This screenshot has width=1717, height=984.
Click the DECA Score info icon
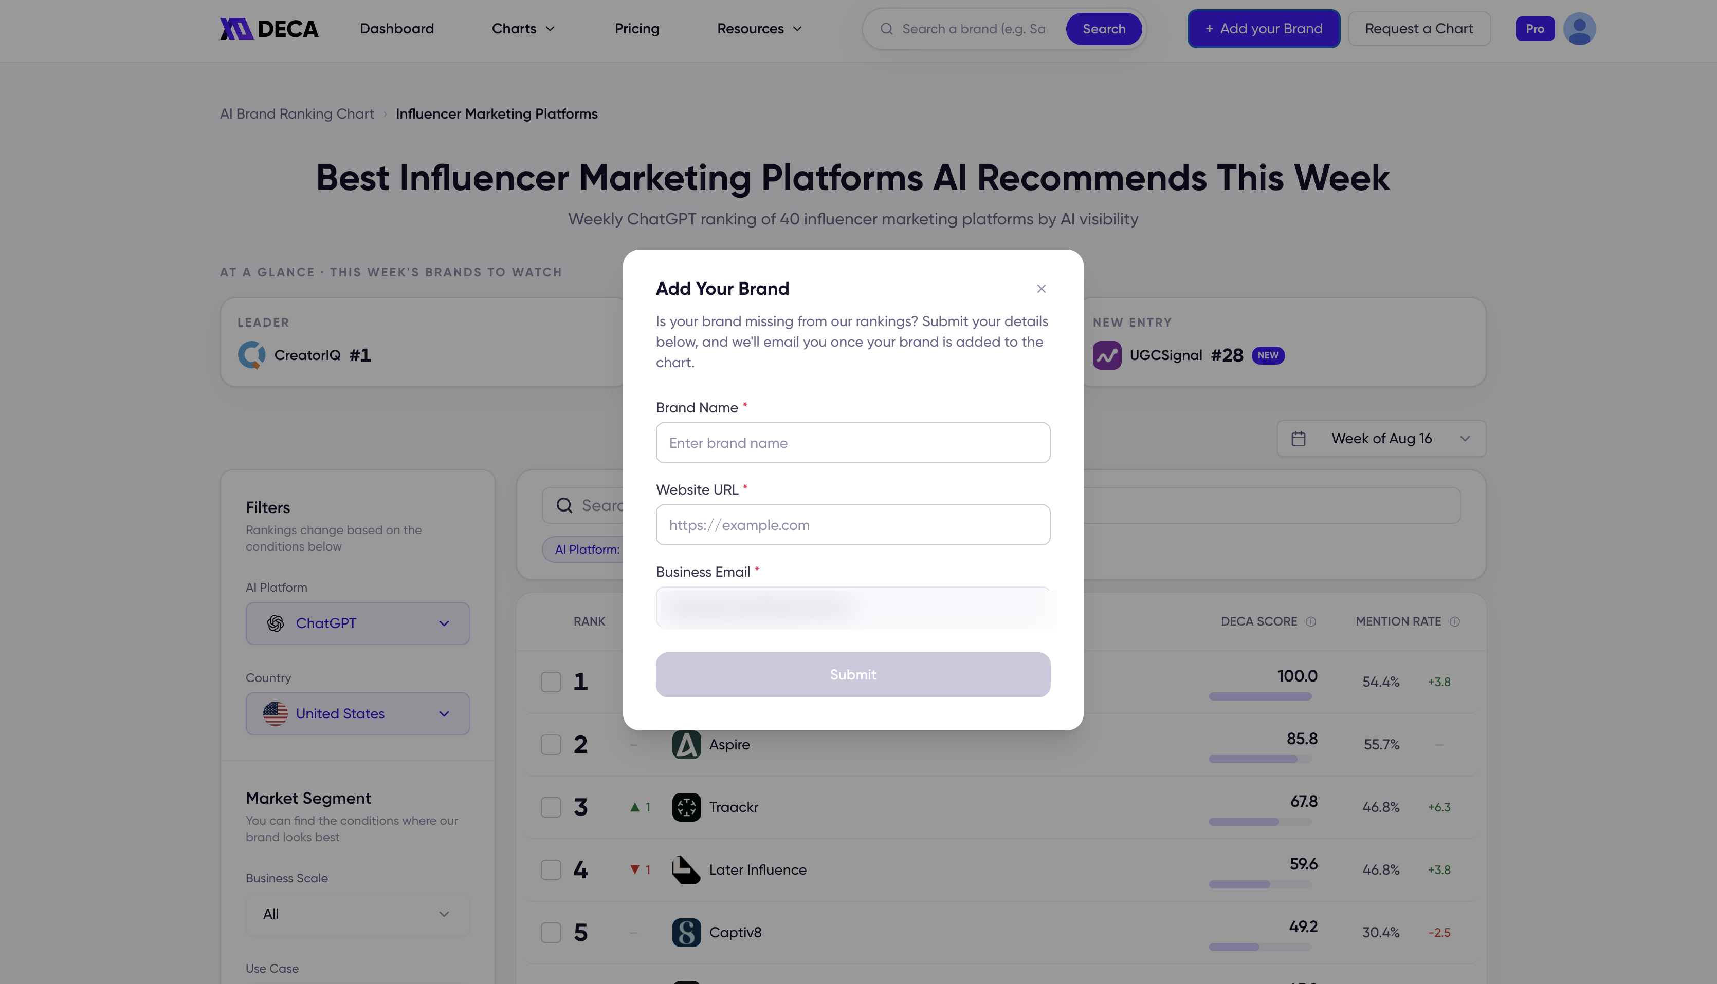point(1310,621)
